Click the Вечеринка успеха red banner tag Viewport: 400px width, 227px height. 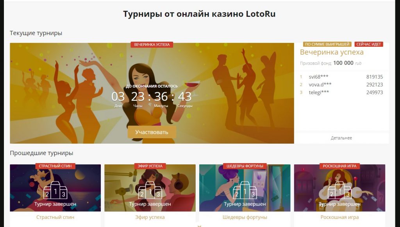click(x=152, y=44)
